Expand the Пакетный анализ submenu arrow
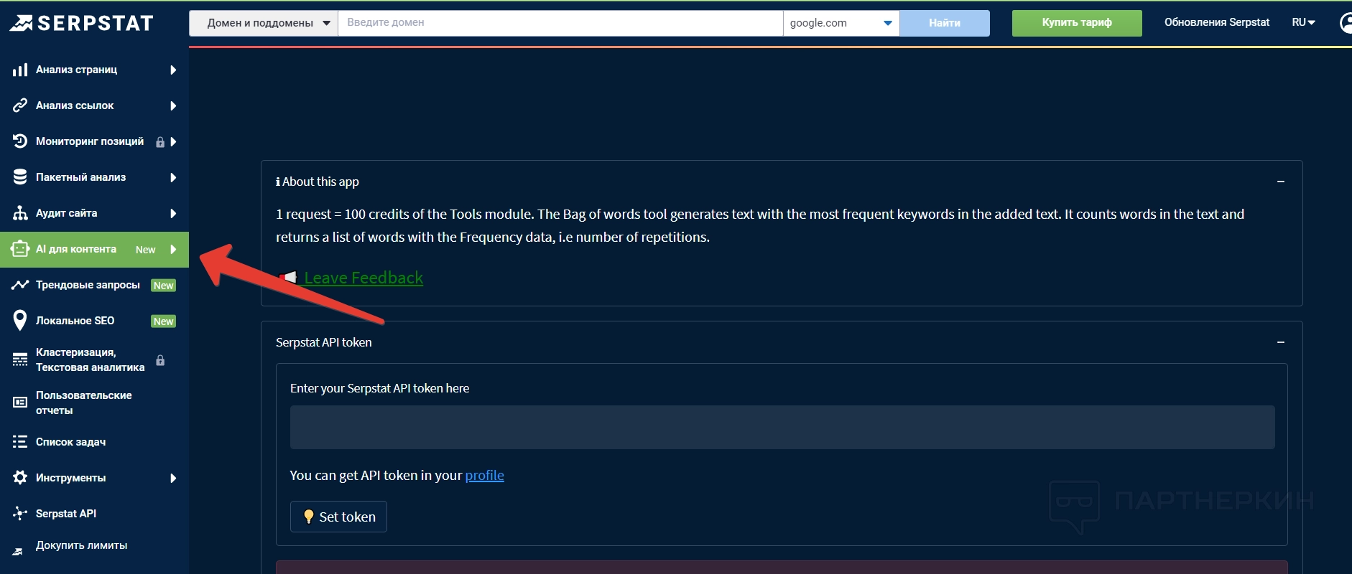The width and height of the screenshot is (1352, 574). [173, 177]
